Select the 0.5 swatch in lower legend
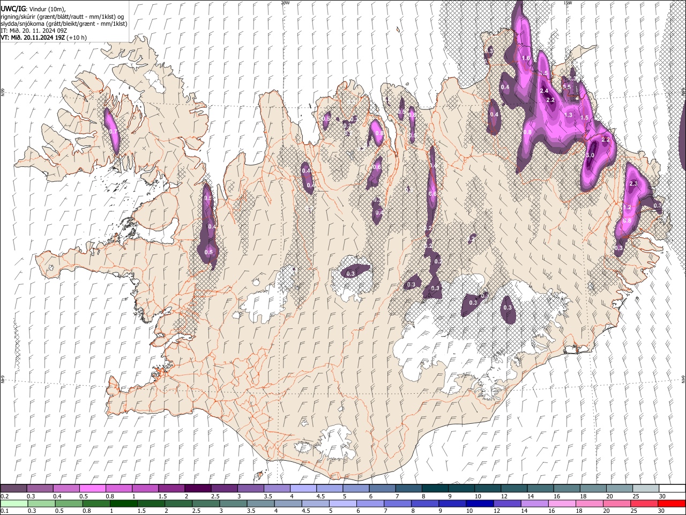Viewport: 686px width, 515px height. [69, 503]
